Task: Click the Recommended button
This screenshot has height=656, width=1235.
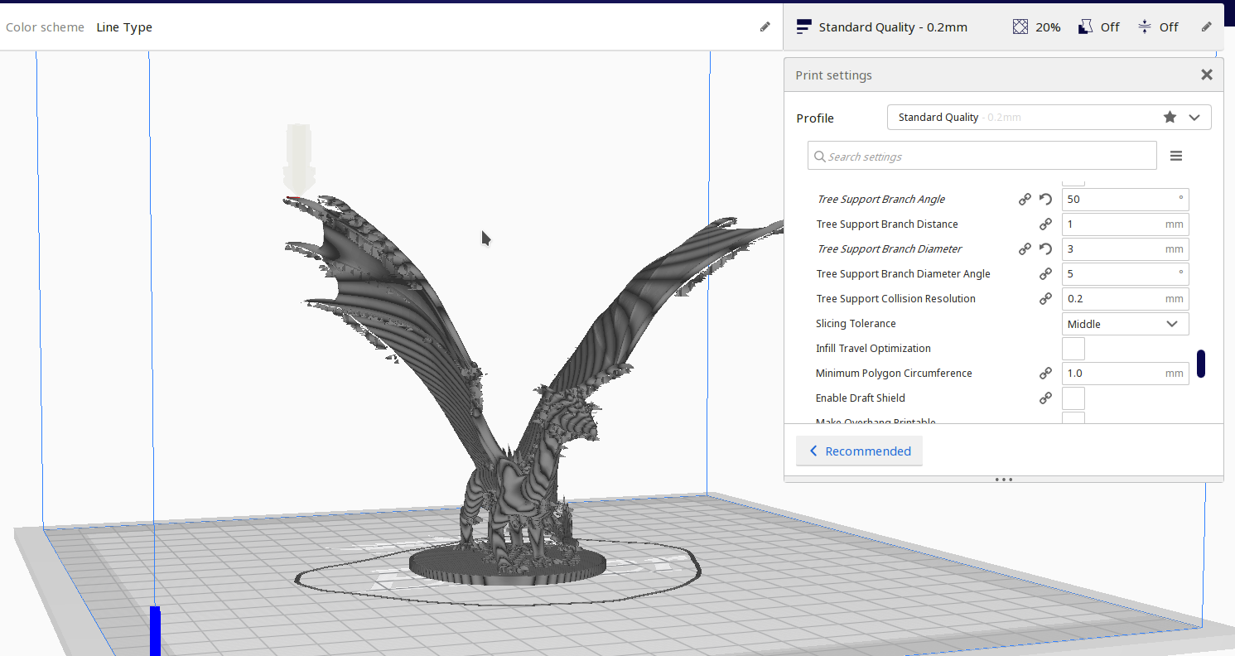Action: pyautogui.click(x=859, y=451)
